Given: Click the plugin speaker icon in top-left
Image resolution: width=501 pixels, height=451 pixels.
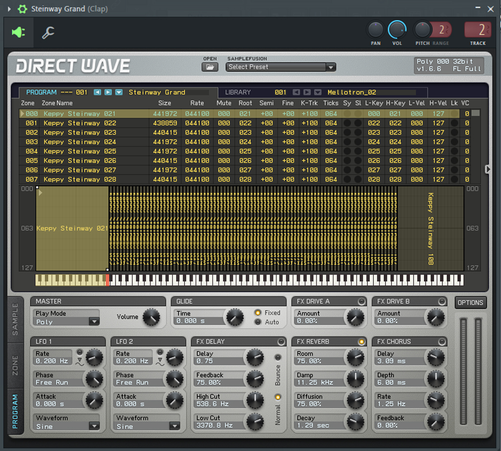Looking at the screenshot, I should coord(19,32).
